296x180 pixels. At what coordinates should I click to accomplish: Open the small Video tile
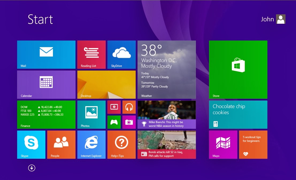tap(114, 107)
